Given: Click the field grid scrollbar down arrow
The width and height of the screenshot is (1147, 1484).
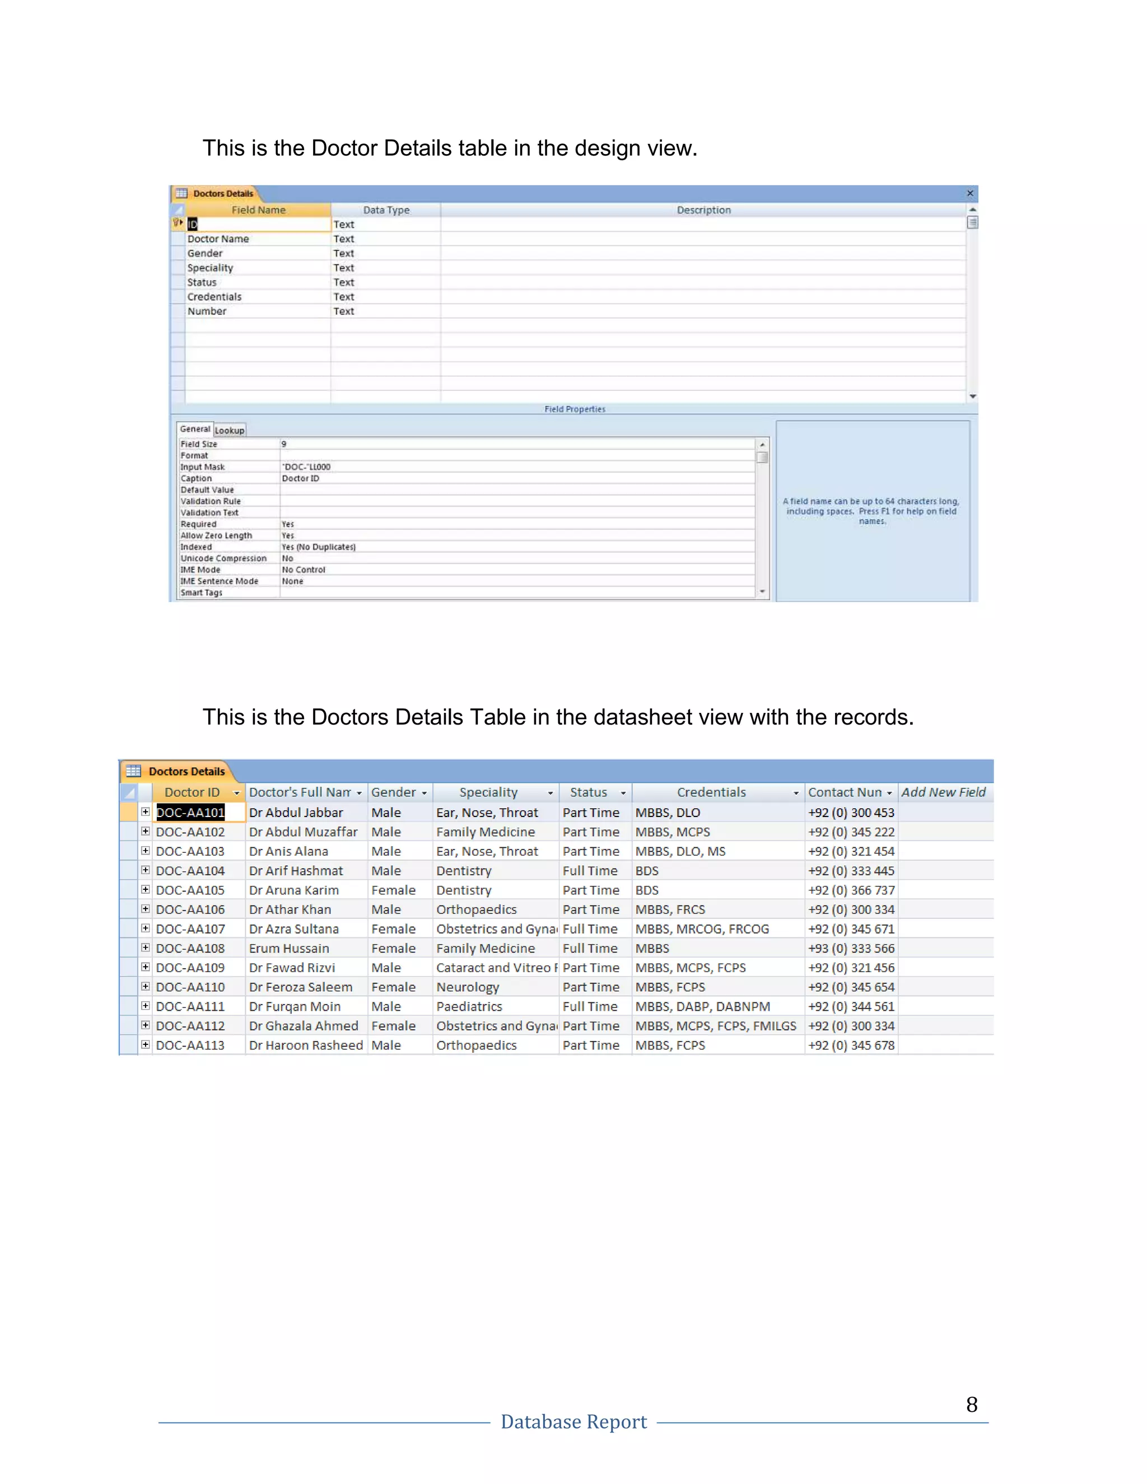Looking at the screenshot, I should (x=972, y=396).
